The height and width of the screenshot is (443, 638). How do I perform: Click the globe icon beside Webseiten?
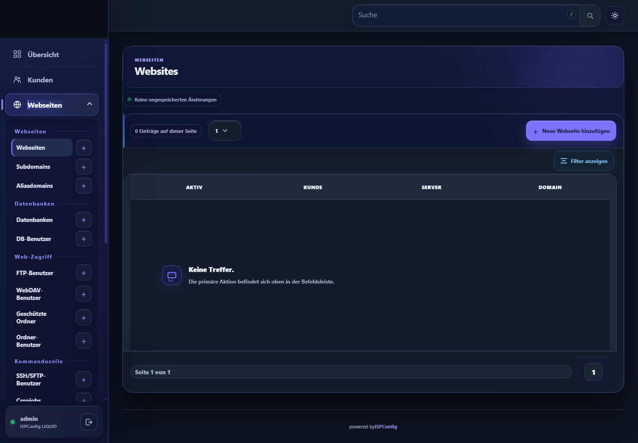(17, 105)
